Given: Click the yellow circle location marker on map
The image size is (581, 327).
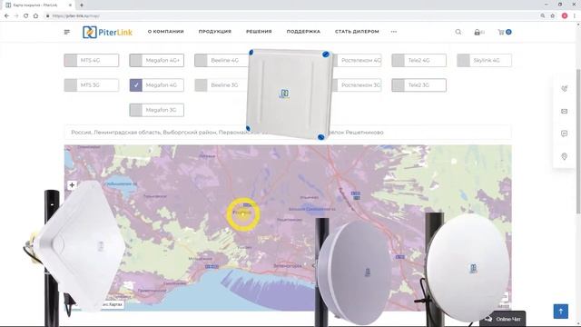Looking at the screenshot, I should click(x=243, y=214).
